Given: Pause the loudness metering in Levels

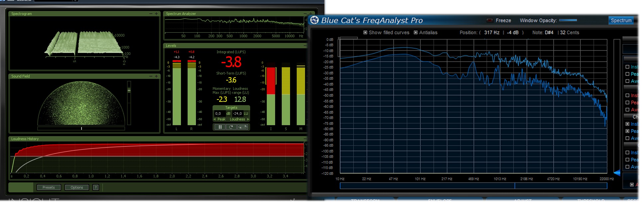Looking at the screenshot, I should coord(220,127).
